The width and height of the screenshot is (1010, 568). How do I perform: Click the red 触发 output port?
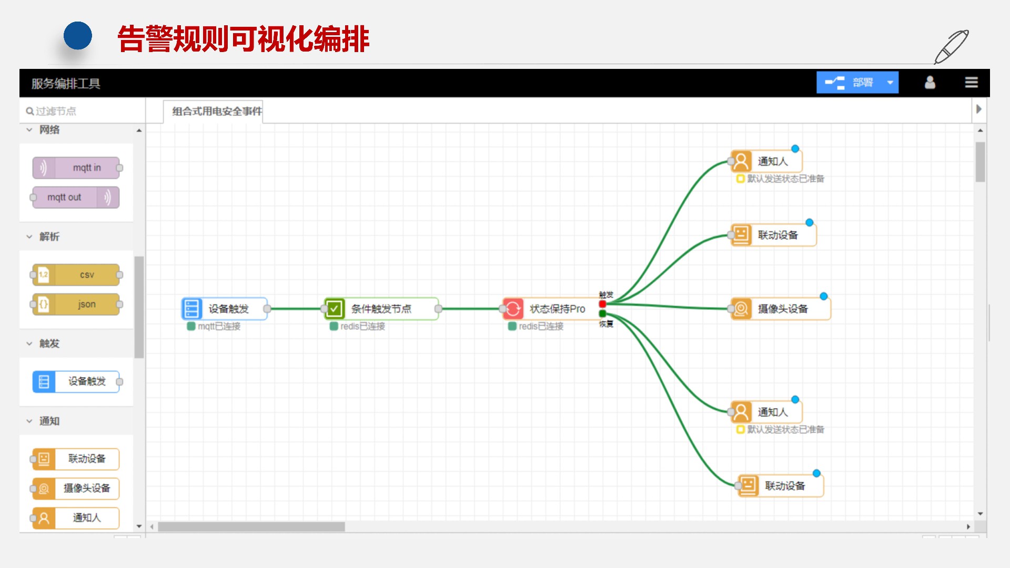click(x=602, y=304)
